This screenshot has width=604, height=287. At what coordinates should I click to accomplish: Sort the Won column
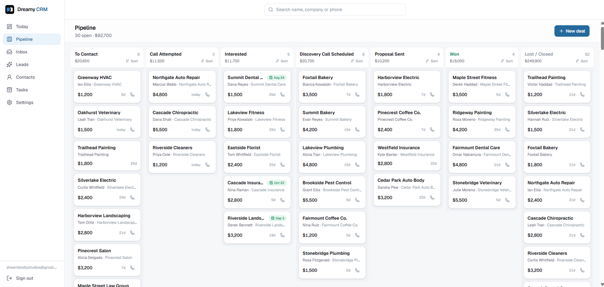(508, 61)
